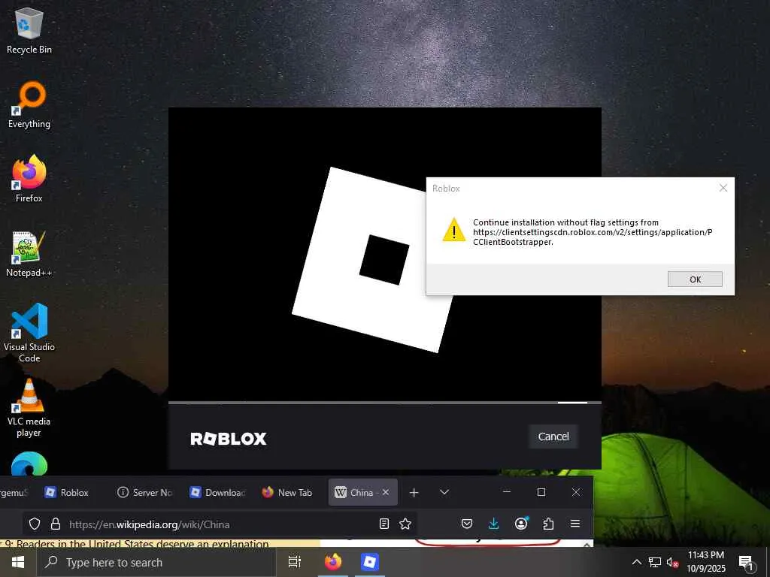Viewport: 770px width, 577px height.
Task: Open the Firefox hamburger application menu
Action: [575, 524]
